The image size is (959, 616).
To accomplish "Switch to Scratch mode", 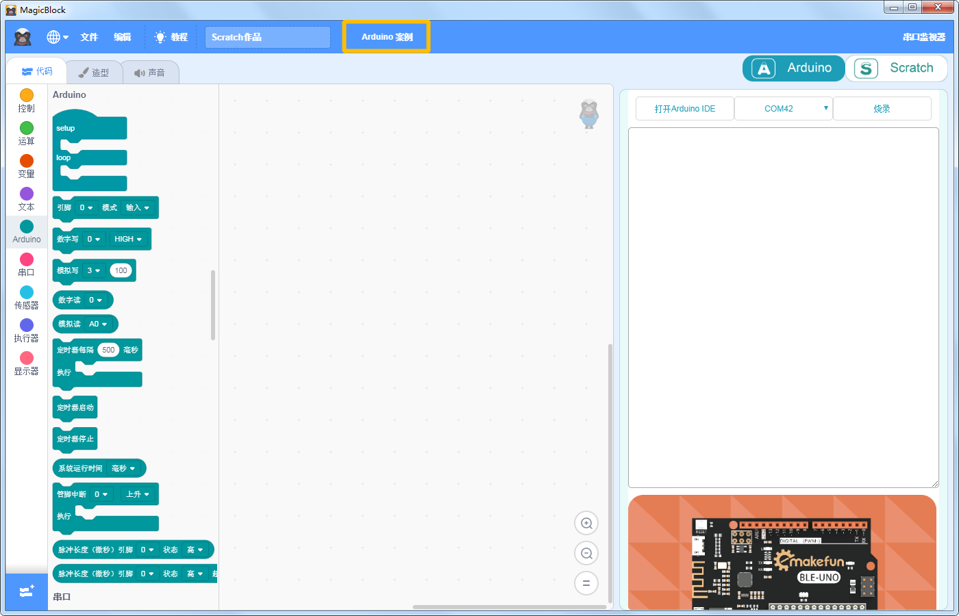I will click(x=896, y=68).
